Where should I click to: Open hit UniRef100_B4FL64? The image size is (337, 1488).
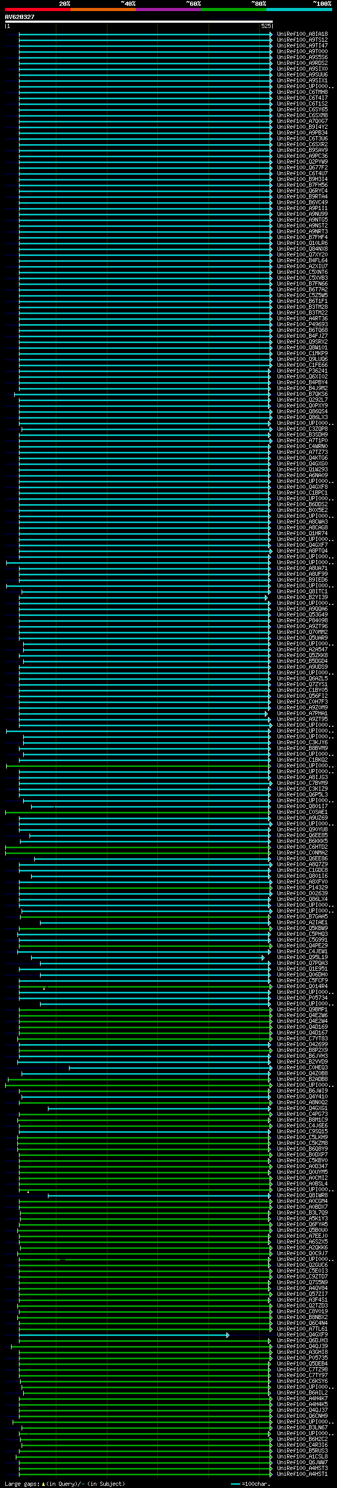[302, 261]
